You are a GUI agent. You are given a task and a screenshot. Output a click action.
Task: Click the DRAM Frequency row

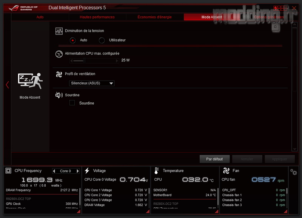[x=42, y=190]
